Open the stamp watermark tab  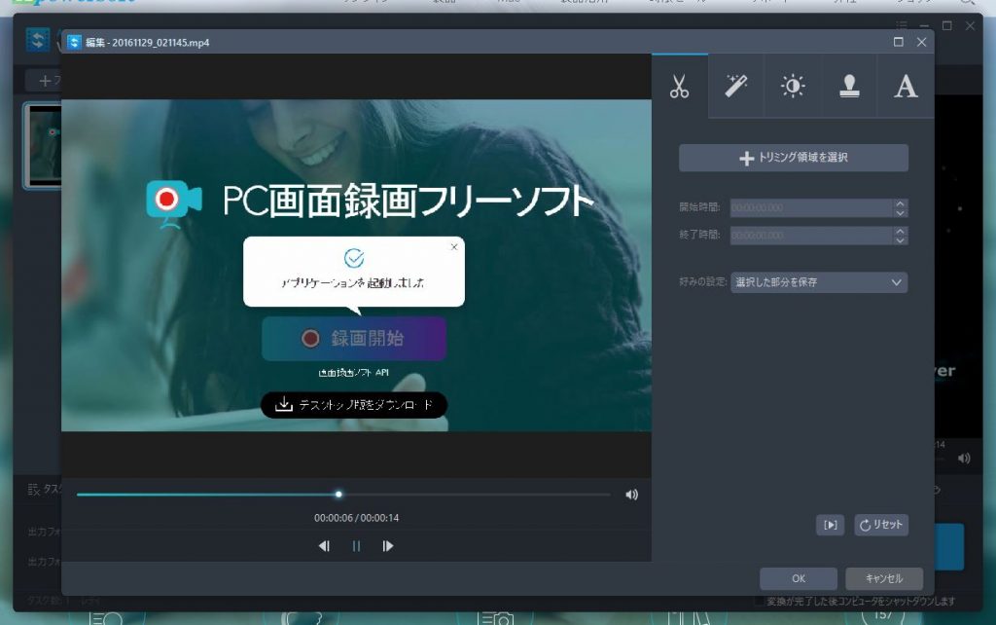[x=849, y=87]
